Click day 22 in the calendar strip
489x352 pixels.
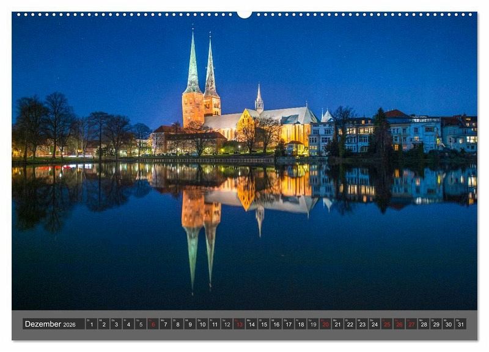pos(350,324)
